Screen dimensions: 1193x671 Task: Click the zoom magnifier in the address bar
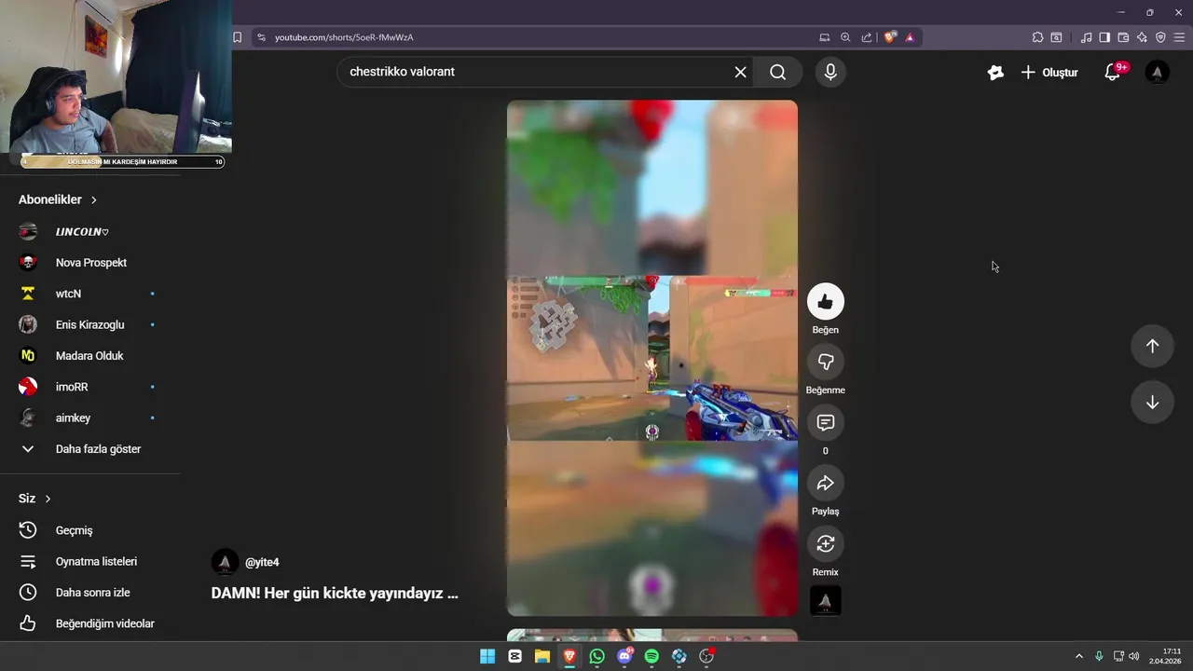(845, 37)
